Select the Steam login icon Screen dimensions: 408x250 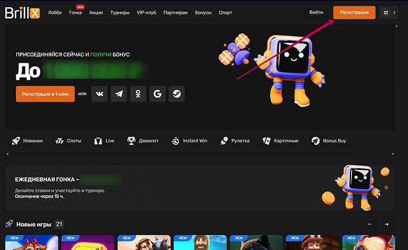pyautogui.click(x=176, y=94)
